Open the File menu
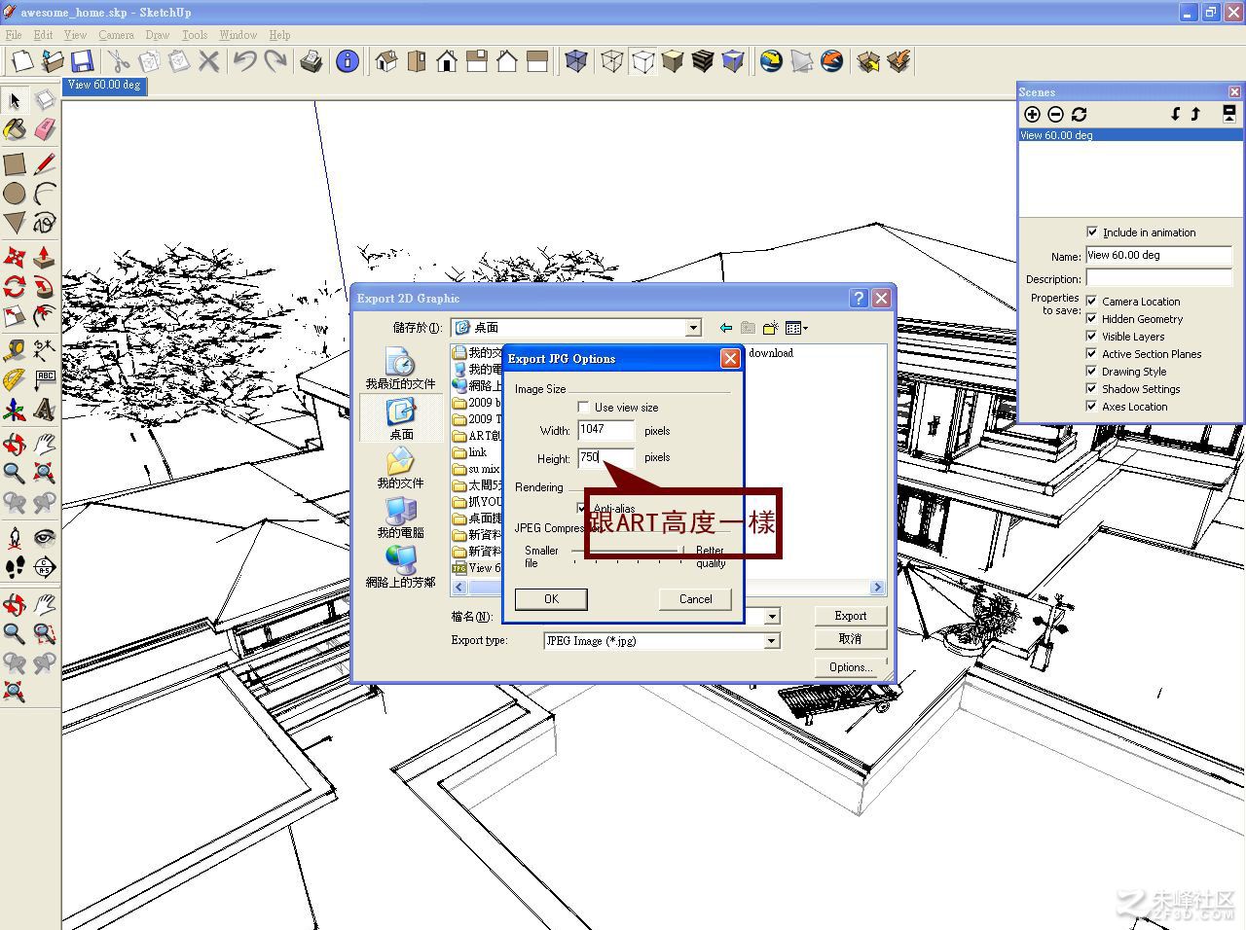 (14, 35)
